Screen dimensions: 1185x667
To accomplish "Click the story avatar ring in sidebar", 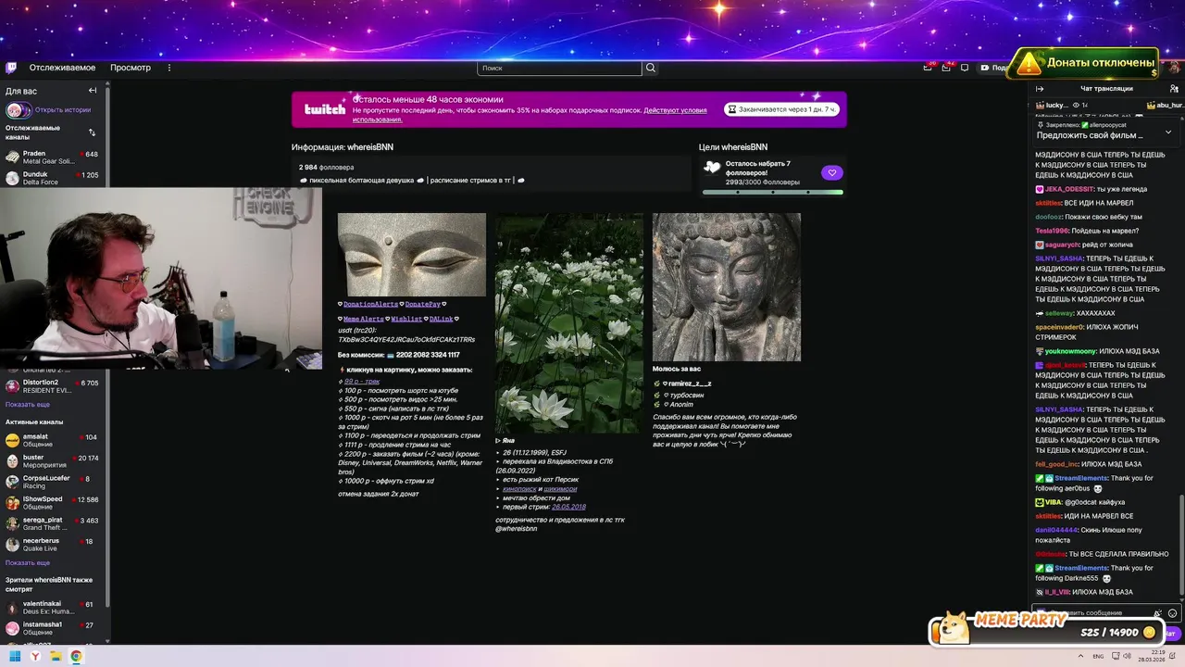I will point(19,110).
